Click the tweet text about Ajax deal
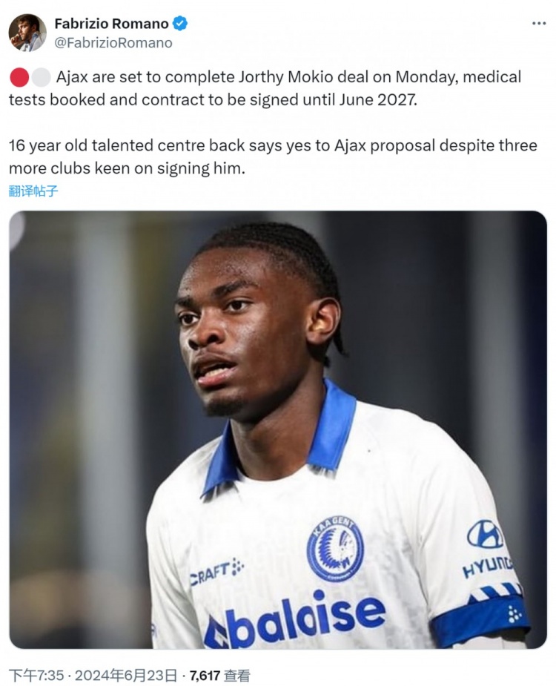Image resolution: width=556 pixels, height=686 pixels. [x=265, y=88]
